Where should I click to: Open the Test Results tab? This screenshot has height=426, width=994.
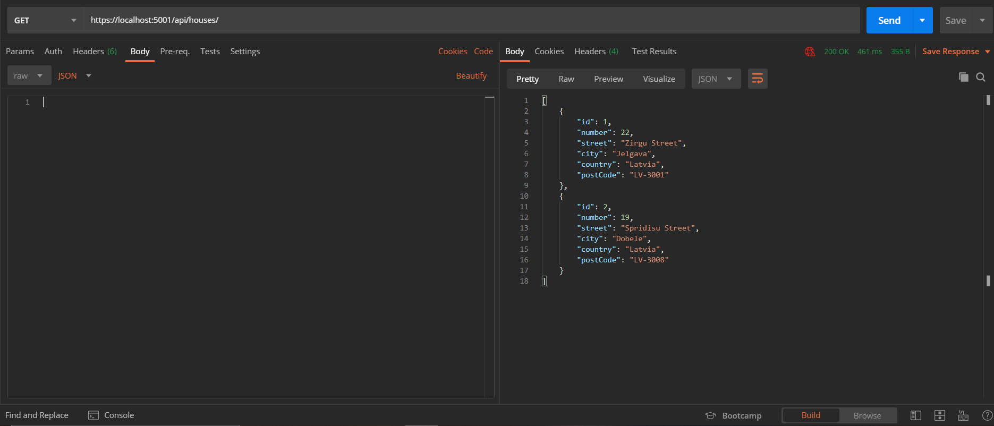654,52
